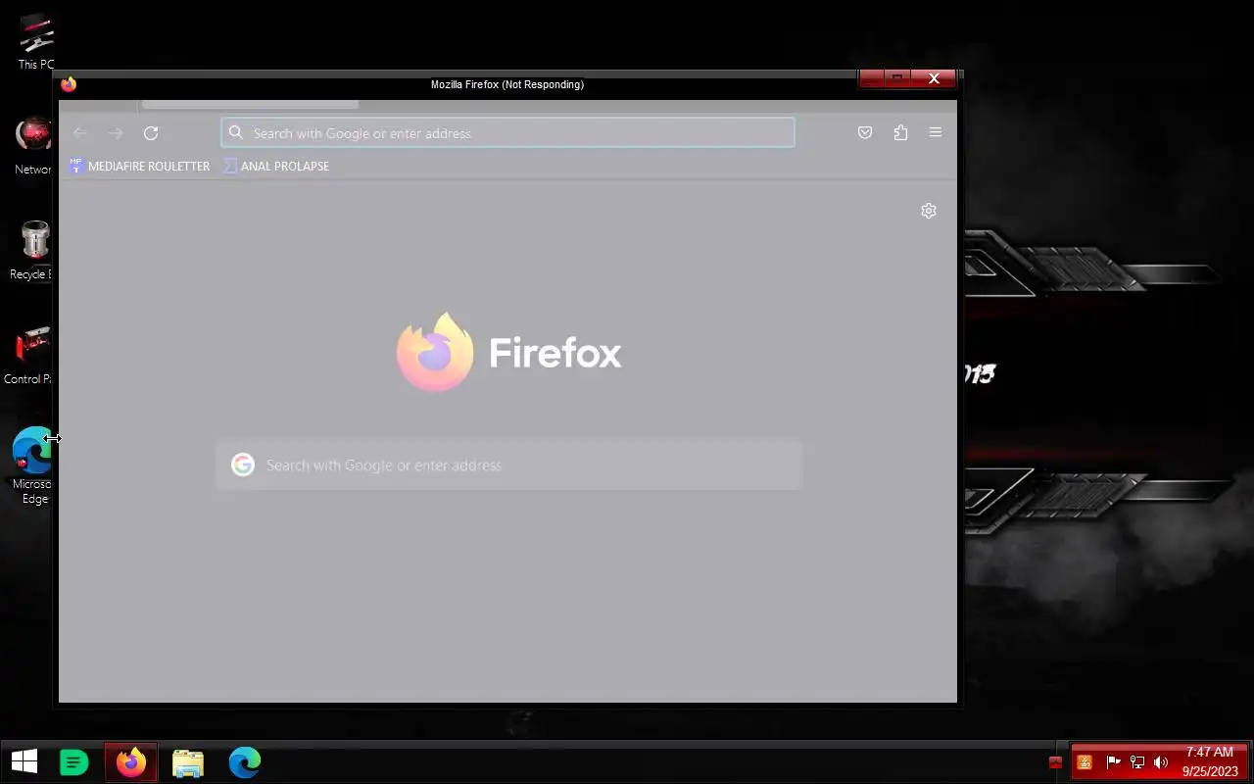Open the Action Center flag icon
1254x784 pixels.
point(1113,762)
